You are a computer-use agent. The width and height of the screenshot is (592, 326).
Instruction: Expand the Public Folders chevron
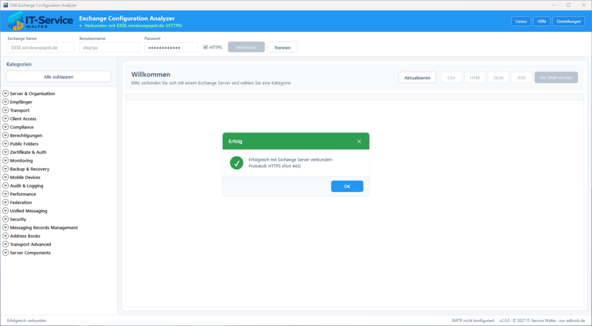6,144
